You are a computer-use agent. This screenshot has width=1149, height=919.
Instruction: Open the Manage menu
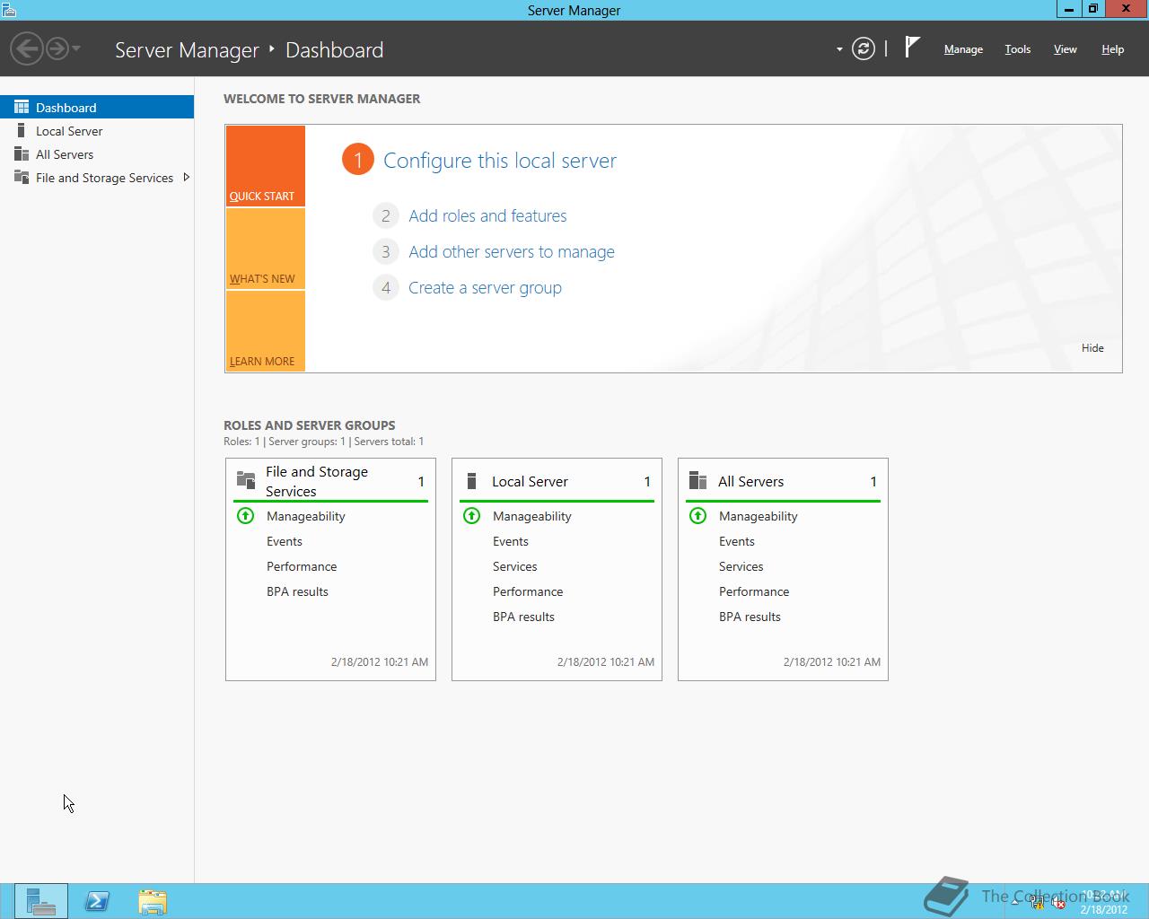pyautogui.click(x=963, y=49)
